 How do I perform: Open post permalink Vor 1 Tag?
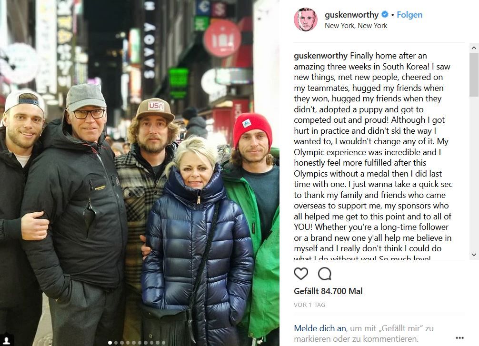[x=309, y=305]
